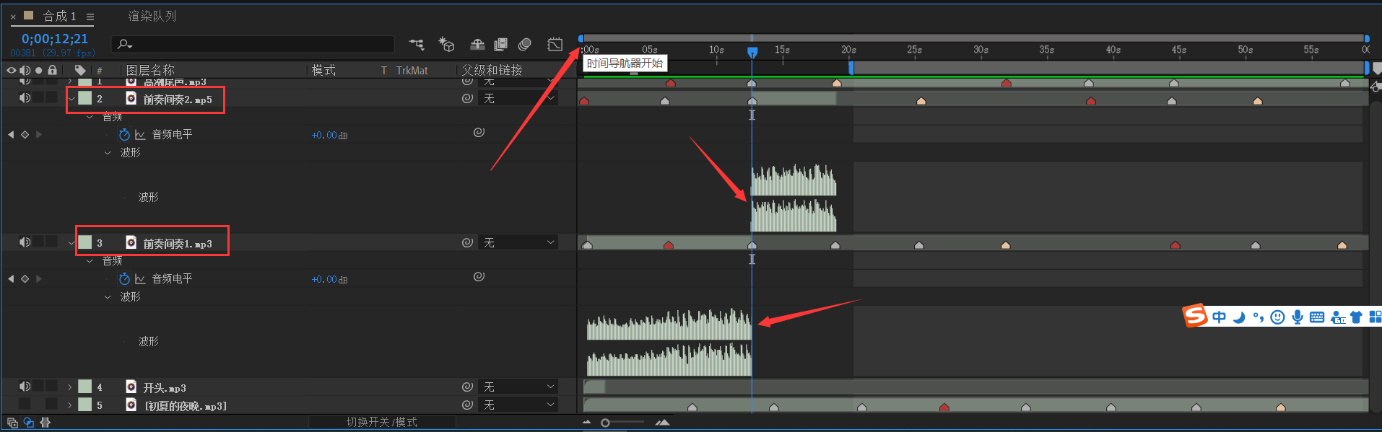Mute audio of 前奏间奏2.mp5 layer

tap(25, 97)
